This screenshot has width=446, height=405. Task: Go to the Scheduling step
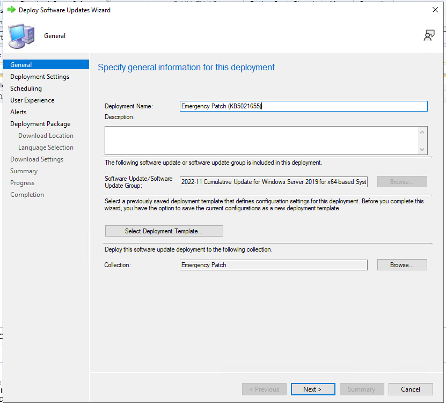26,89
